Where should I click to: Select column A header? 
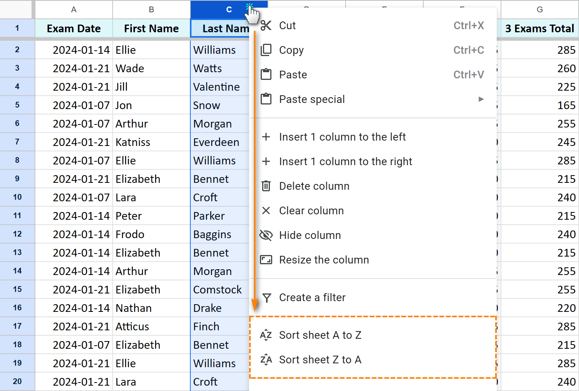(x=73, y=10)
